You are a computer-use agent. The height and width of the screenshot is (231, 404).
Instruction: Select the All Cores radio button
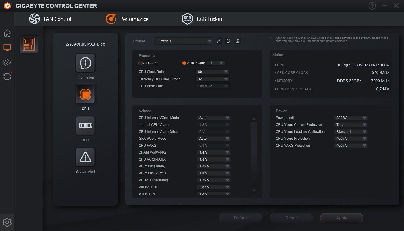(x=141, y=63)
